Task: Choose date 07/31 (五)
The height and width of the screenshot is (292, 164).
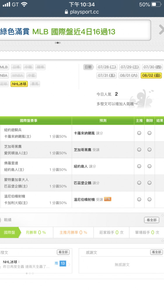Action: [x=107, y=75]
